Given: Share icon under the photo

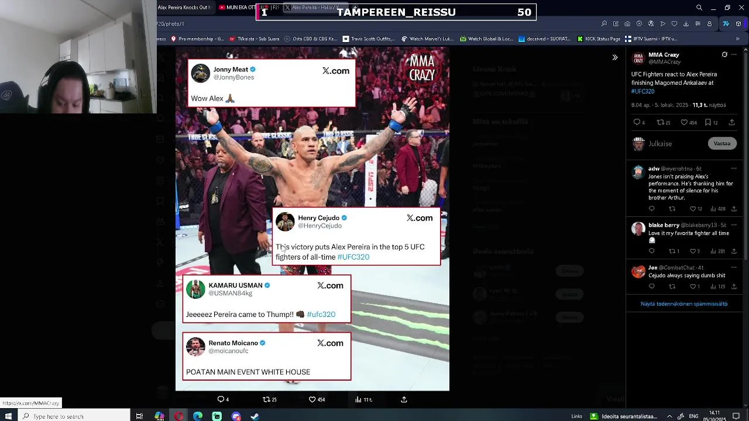Looking at the screenshot, I should pos(404,399).
